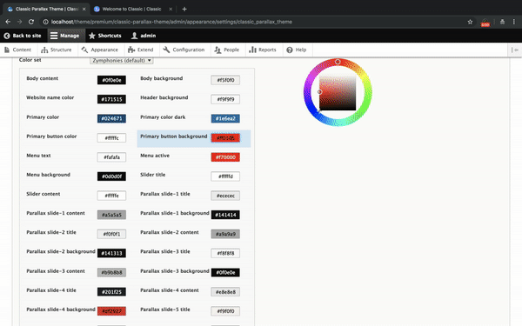
Task: Open the Extend admin menu
Action: click(140, 50)
